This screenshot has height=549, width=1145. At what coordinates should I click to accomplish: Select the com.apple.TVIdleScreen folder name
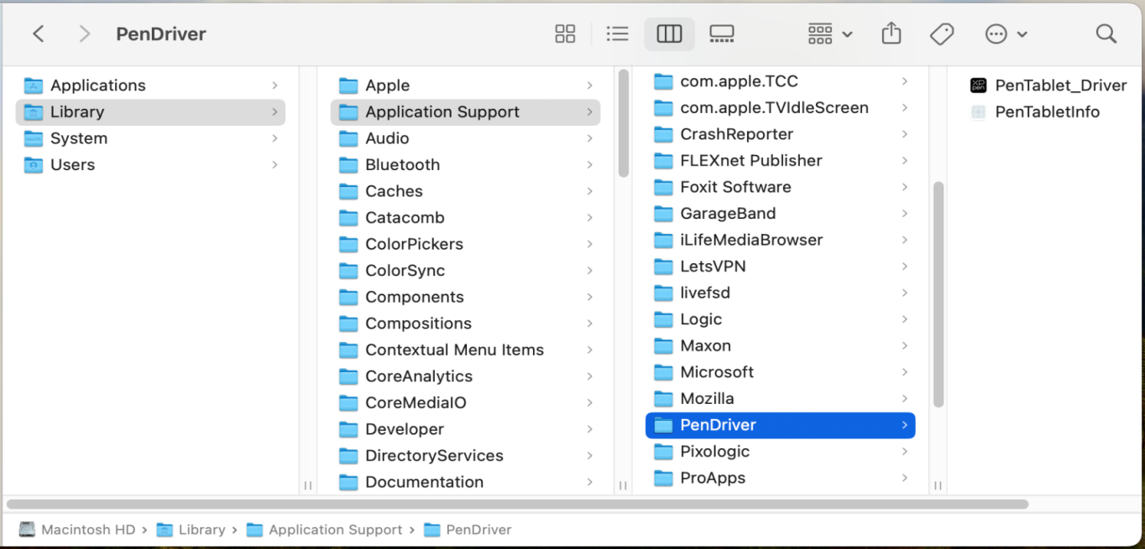[x=774, y=107]
